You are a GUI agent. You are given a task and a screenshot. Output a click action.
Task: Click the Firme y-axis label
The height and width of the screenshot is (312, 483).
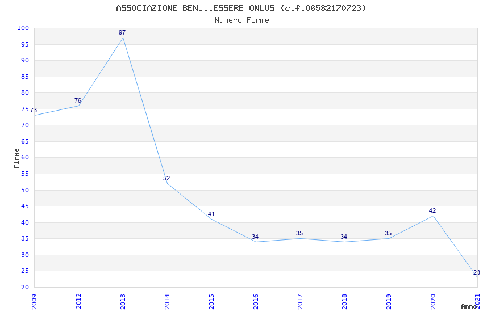[16, 158]
